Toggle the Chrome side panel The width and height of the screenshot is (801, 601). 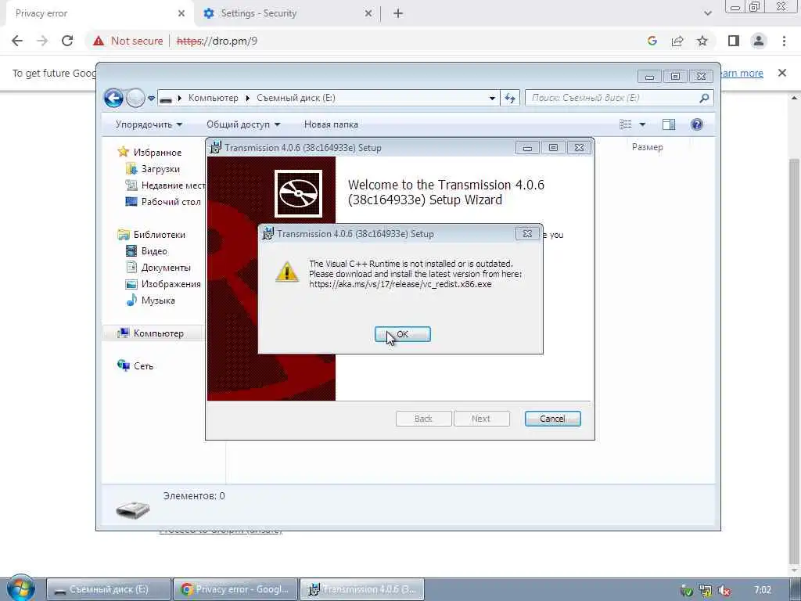click(734, 41)
